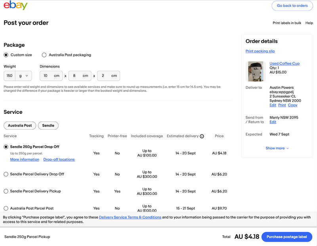317x246 pixels.
Task: Choose Australia Post Parcel Post service
Action: 6,208
